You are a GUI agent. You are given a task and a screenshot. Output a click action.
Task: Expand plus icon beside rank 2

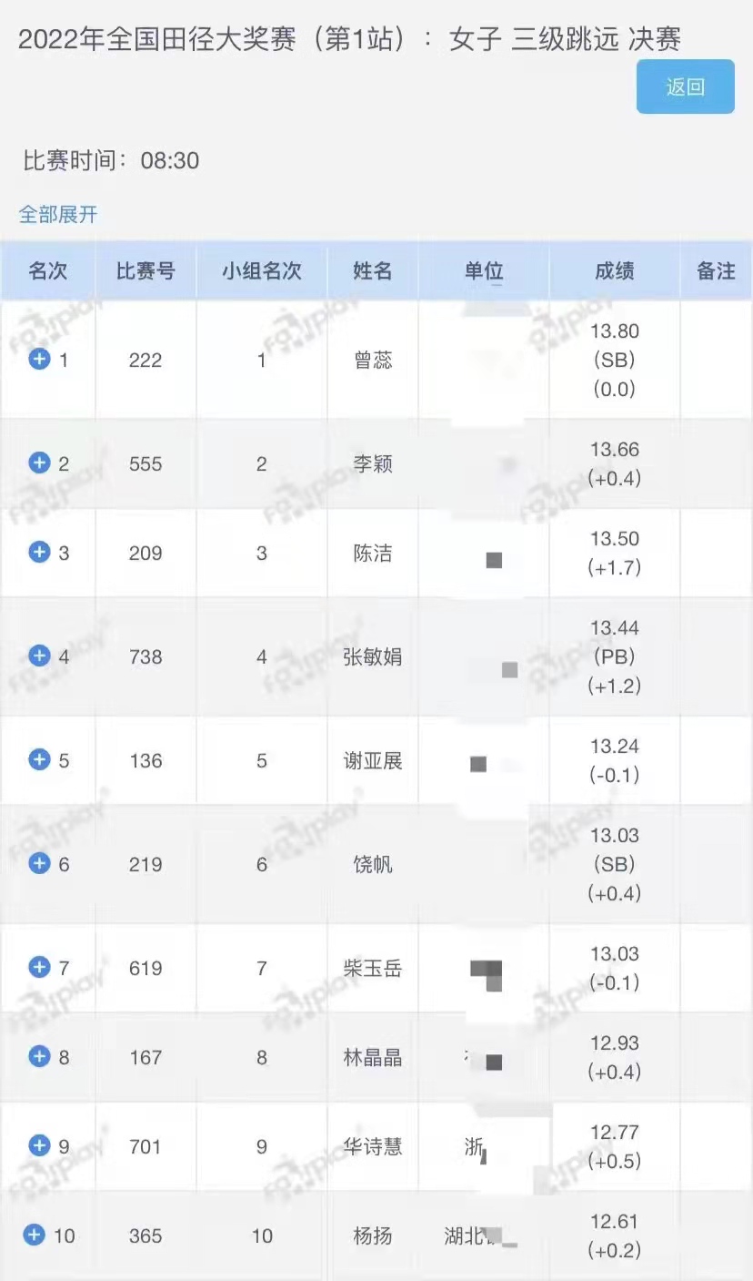point(39,463)
